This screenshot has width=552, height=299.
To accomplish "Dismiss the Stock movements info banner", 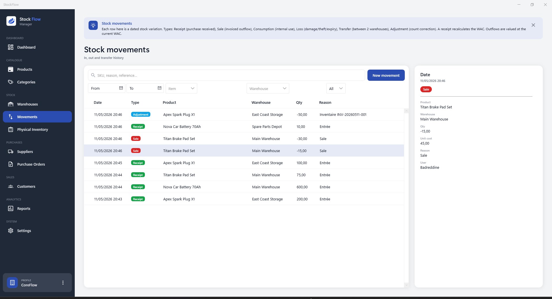I will pos(533,25).
